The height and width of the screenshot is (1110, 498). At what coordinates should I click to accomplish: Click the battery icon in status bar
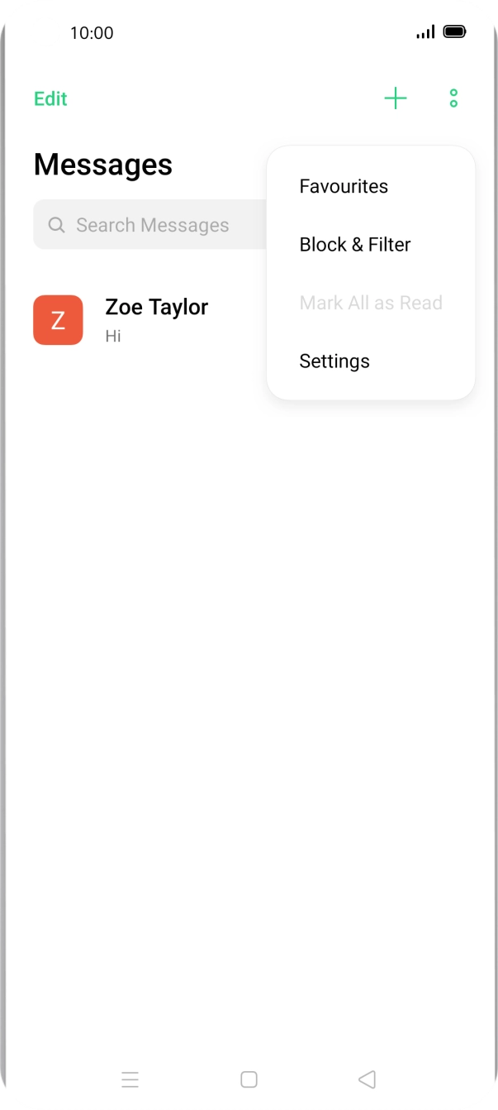[x=453, y=32]
